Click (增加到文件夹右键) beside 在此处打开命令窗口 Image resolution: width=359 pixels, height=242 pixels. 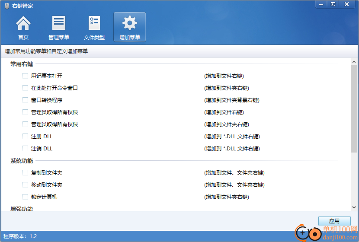click(x=227, y=88)
